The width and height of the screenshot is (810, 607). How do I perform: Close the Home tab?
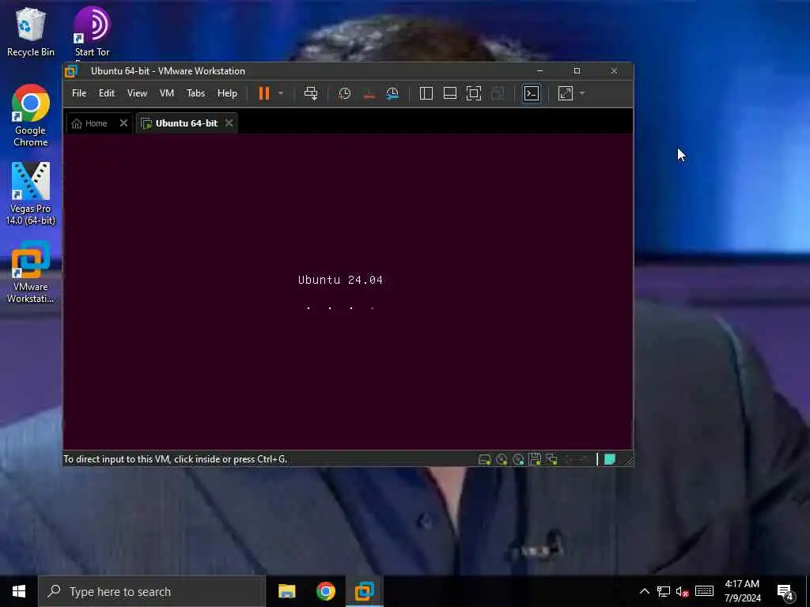(123, 123)
